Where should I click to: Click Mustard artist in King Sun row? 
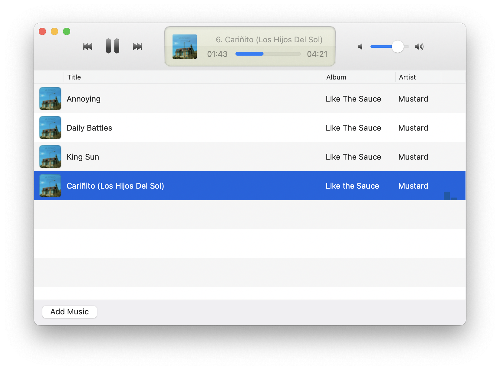(413, 157)
